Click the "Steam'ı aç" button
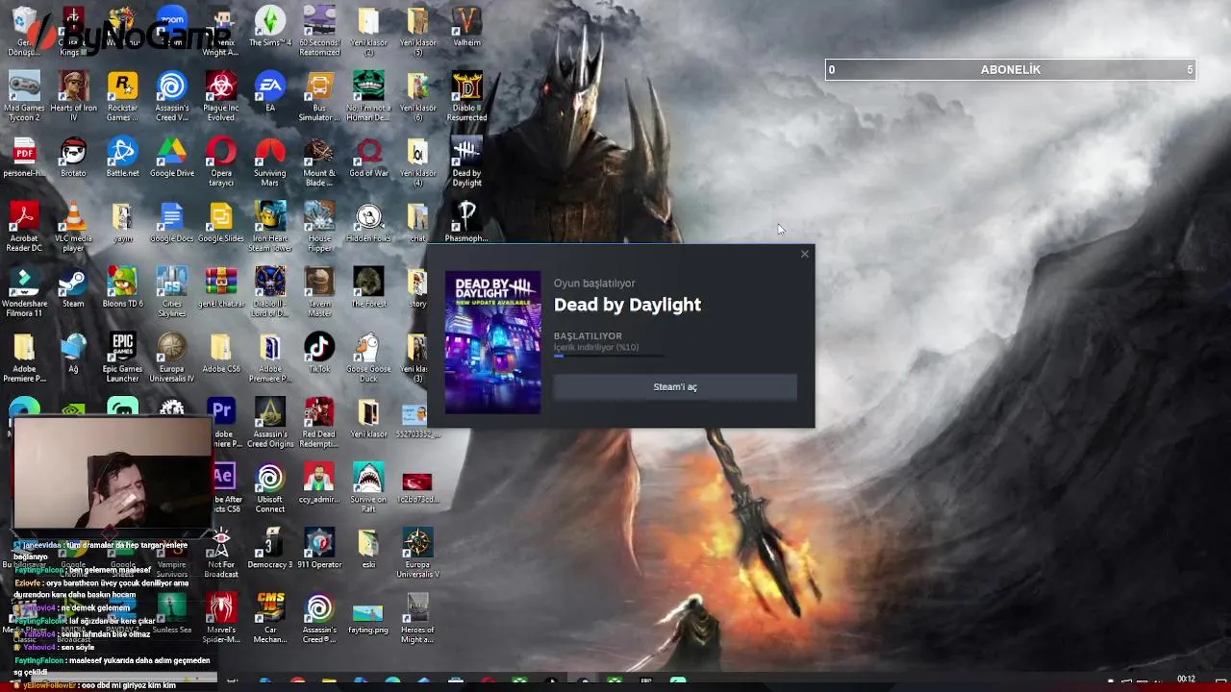This screenshot has height=692, width=1231. pos(675,386)
